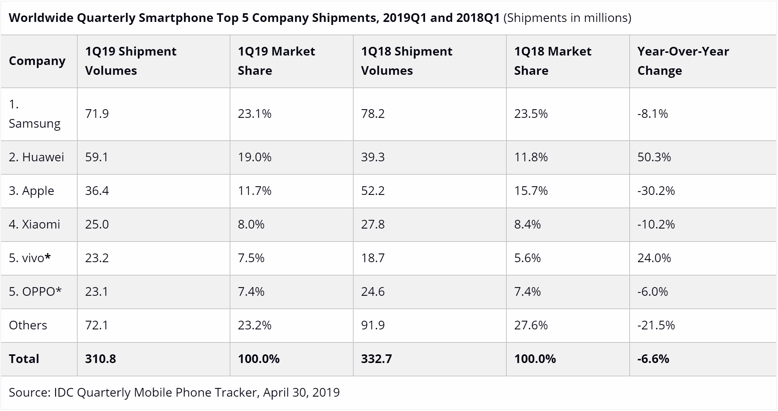Viewport: 778px width, 411px height.
Task: Select the table title text
Action: (320, 18)
